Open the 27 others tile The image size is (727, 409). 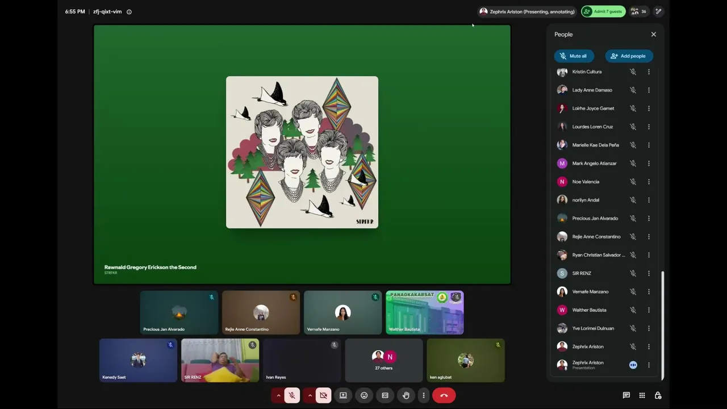[384, 360]
